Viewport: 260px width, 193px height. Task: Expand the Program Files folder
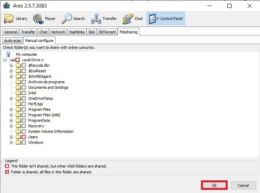[x=11, y=109]
